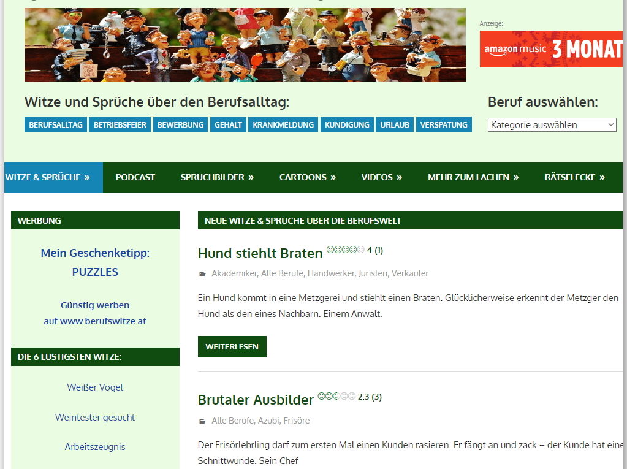Open the Cartoons menu
The height and width of the screenshot is (469, 627).
coord(308,178)
